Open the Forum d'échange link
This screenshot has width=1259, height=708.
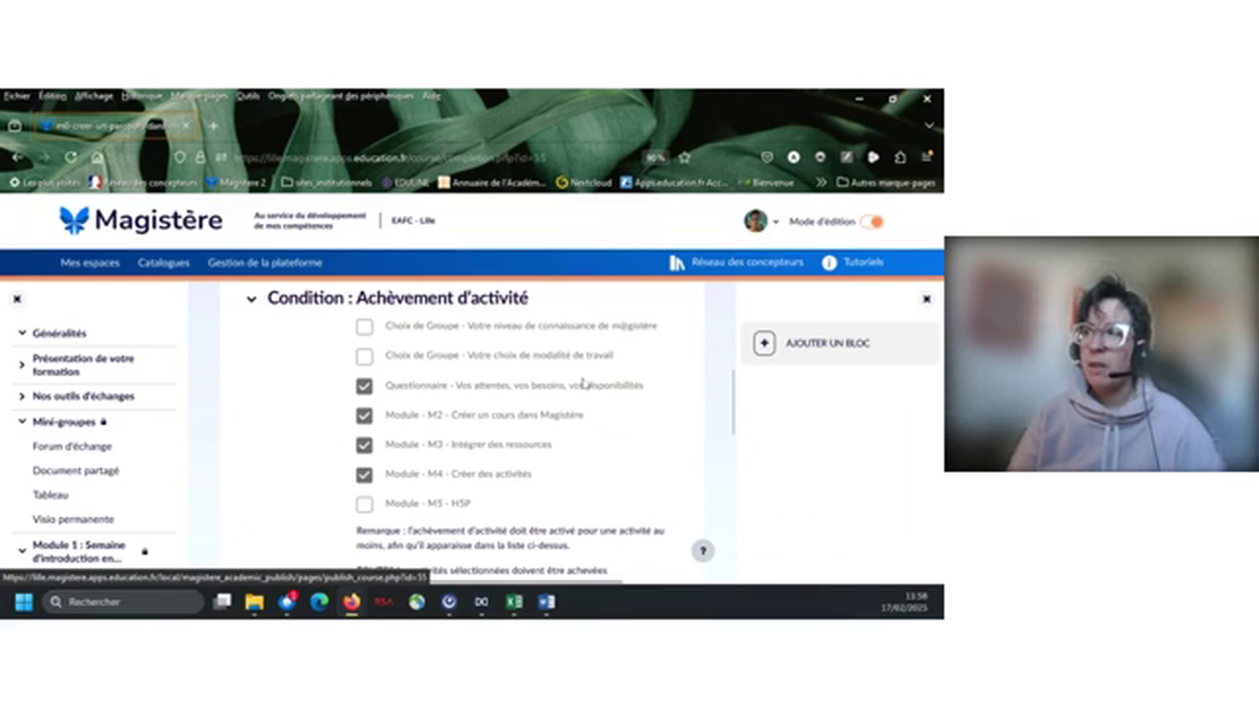[72, 446]
